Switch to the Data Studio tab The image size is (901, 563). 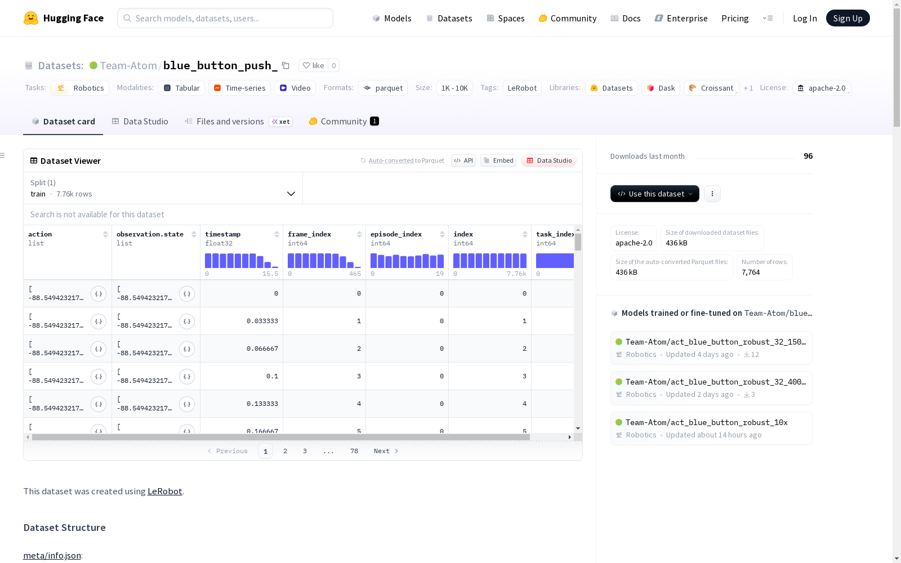[x=140, y=121]
